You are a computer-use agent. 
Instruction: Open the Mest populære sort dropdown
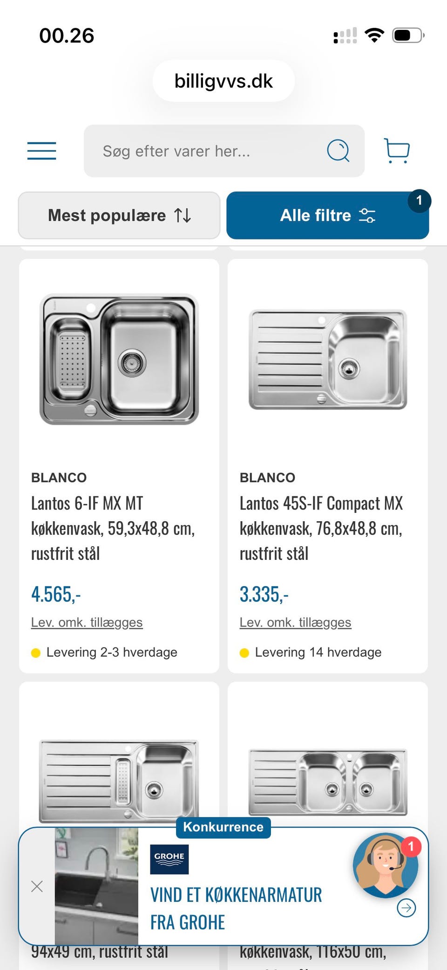coord(119,216)
